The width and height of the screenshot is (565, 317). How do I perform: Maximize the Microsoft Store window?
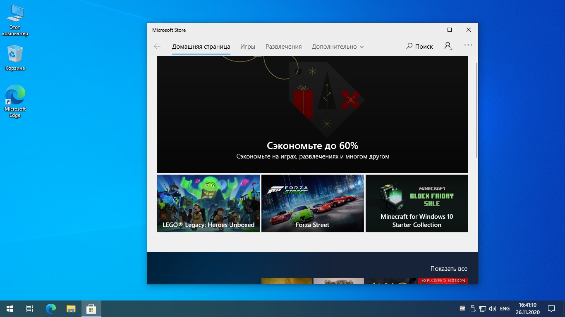450,30
